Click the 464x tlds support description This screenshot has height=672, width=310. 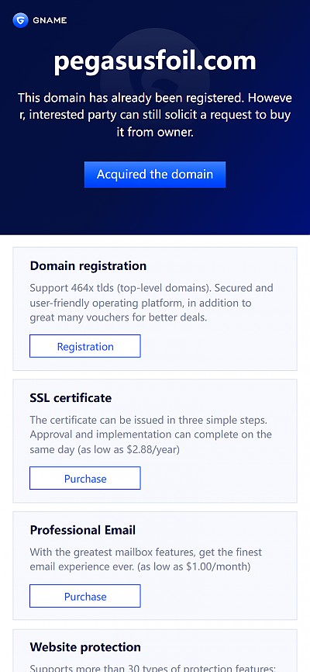point(152,303)
